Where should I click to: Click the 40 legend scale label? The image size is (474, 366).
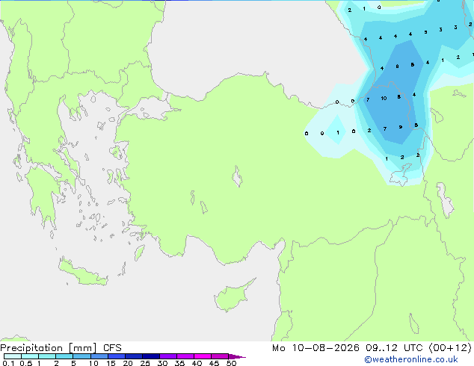pyautogui.click(x=197, y=363)
